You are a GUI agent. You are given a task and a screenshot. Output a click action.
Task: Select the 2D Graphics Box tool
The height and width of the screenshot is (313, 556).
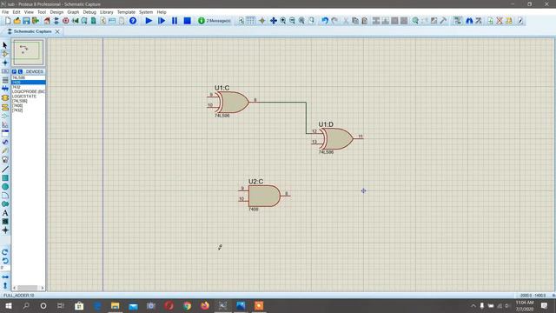tap(5, 177)
